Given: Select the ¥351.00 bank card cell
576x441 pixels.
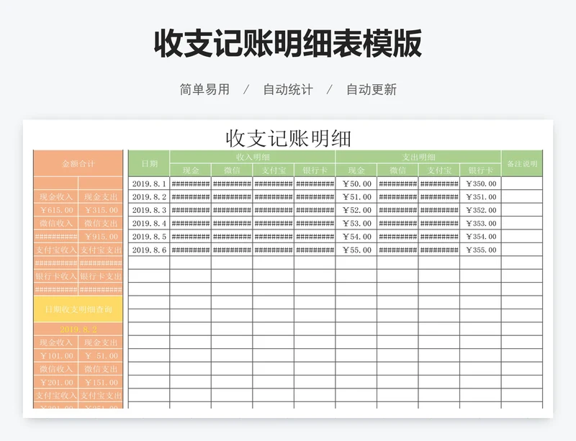Looking at the screenshot, I should click(480, 197).
